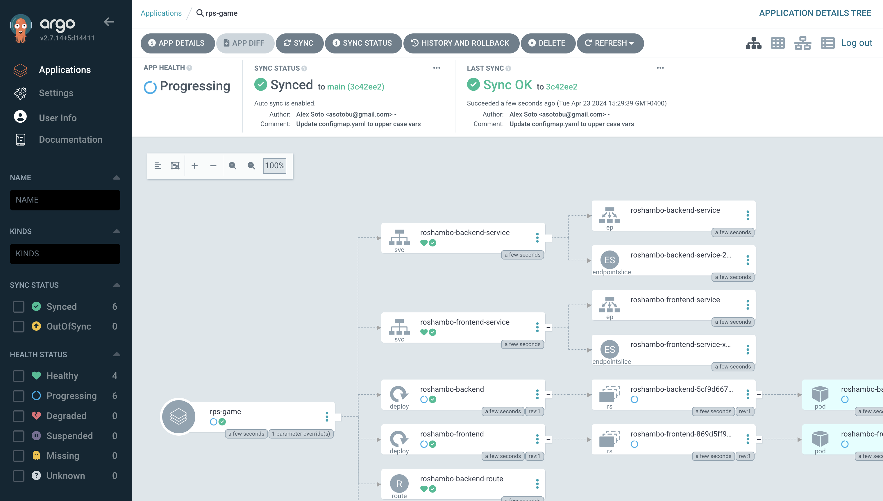Click KINDS filter input field
The height and width of the screenshot is (501, 883).
coord(65,254)
